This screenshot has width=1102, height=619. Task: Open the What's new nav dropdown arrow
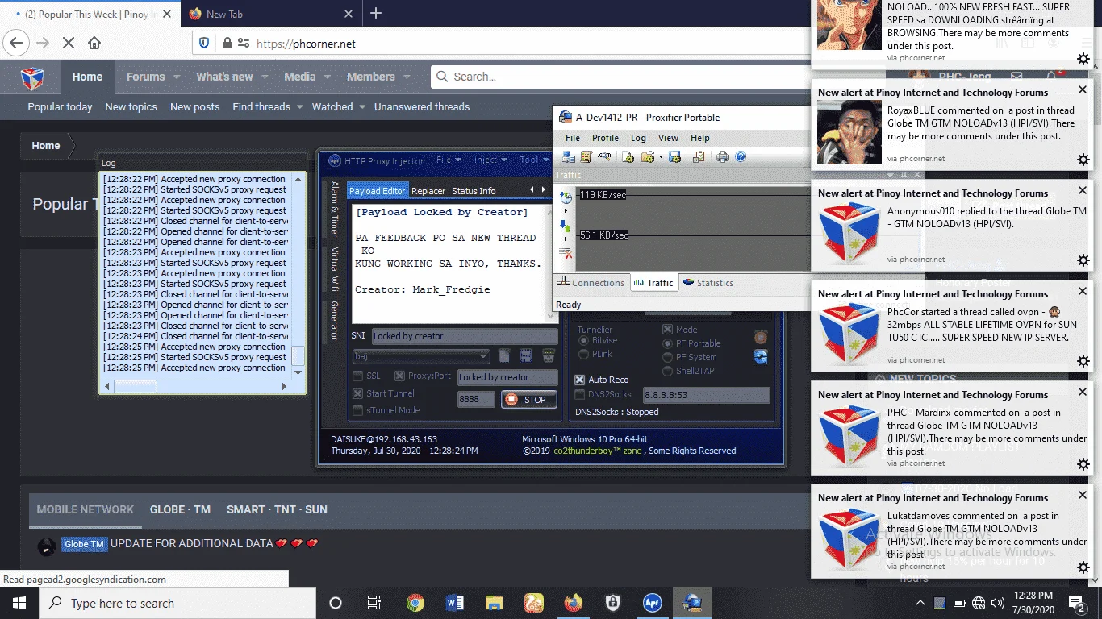[x=263, y=77]
